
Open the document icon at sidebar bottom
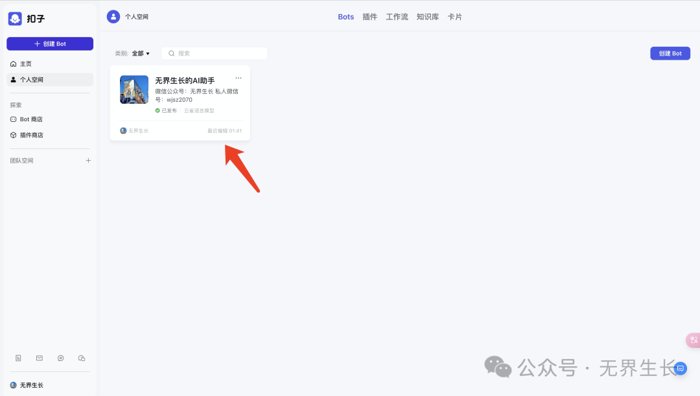tap(18, 358)
